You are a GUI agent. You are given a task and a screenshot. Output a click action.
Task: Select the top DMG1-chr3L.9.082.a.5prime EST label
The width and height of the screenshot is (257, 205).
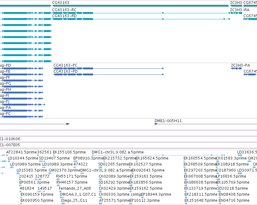pos(118,152)
